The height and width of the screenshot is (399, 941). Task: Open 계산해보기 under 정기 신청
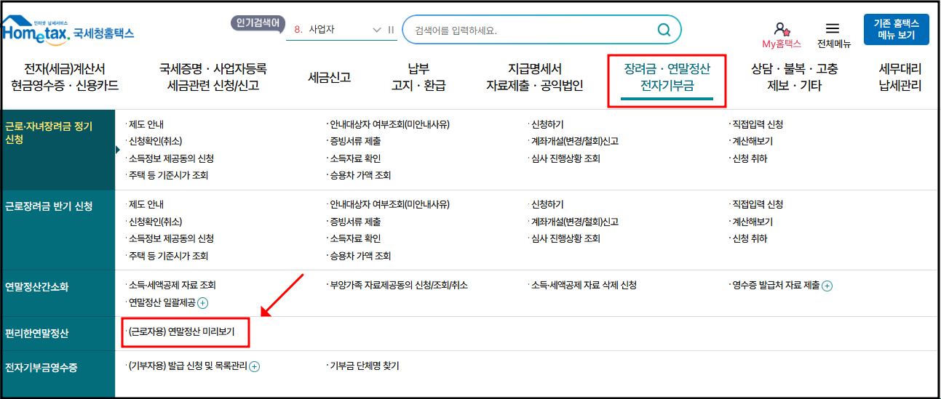(x=753, y=142)
